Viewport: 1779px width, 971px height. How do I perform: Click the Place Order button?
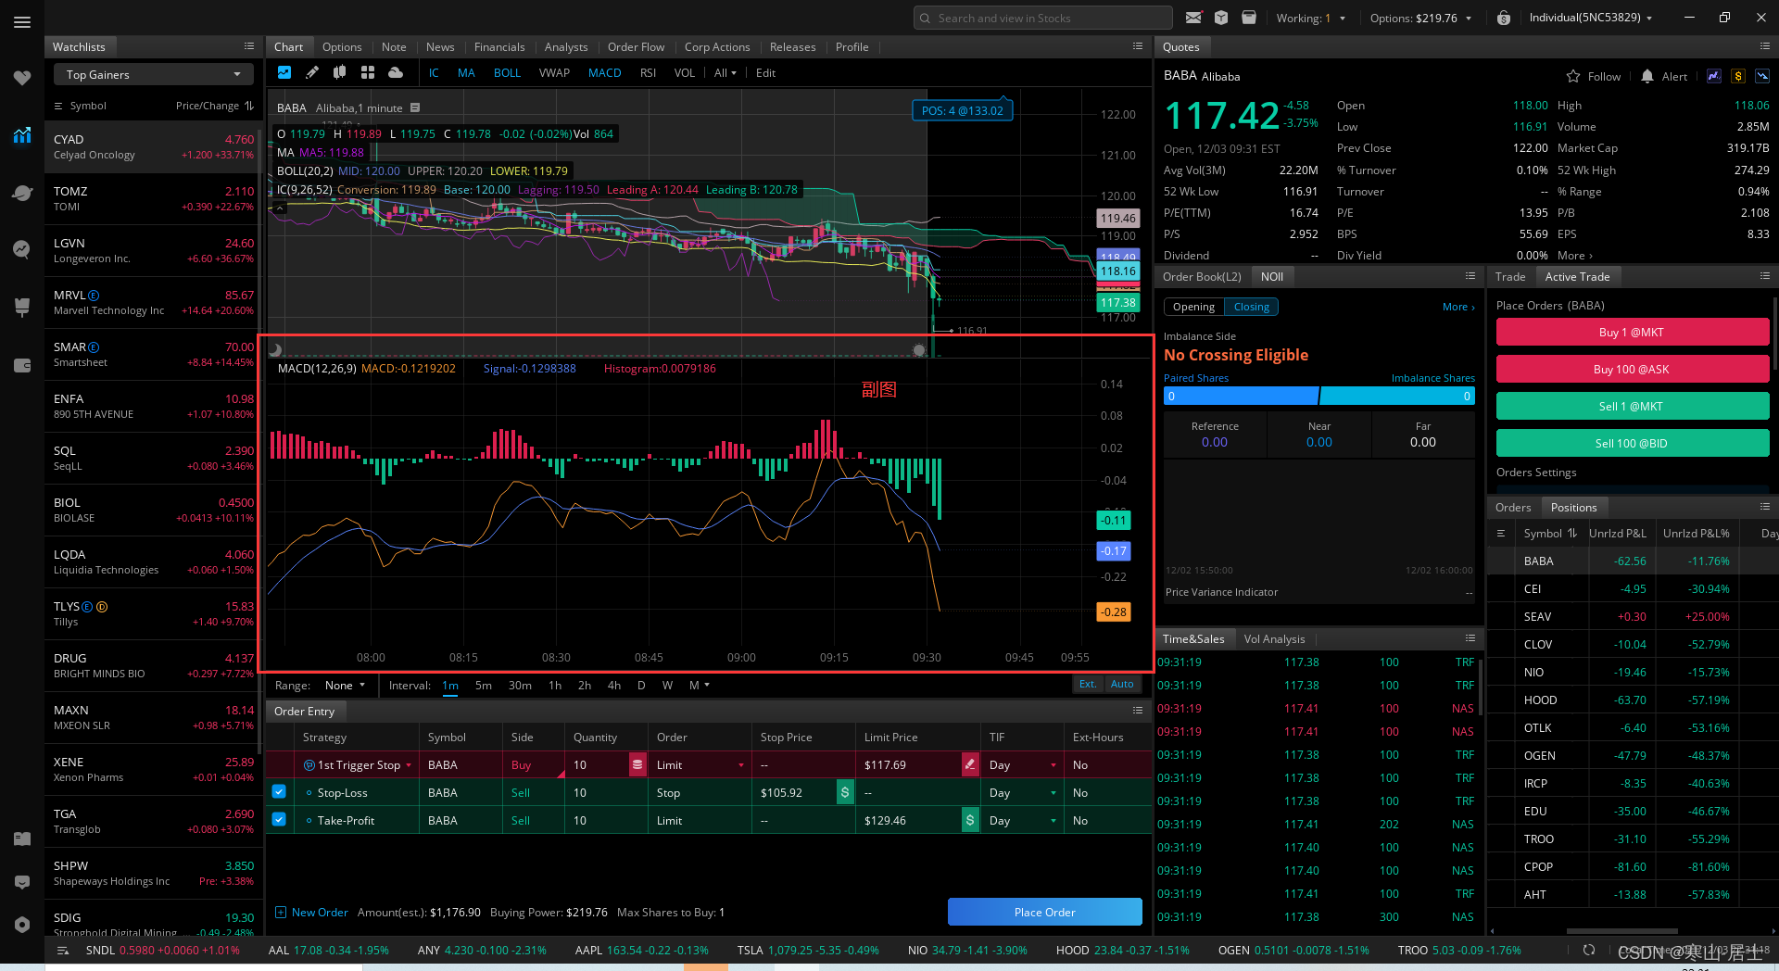1044,912
